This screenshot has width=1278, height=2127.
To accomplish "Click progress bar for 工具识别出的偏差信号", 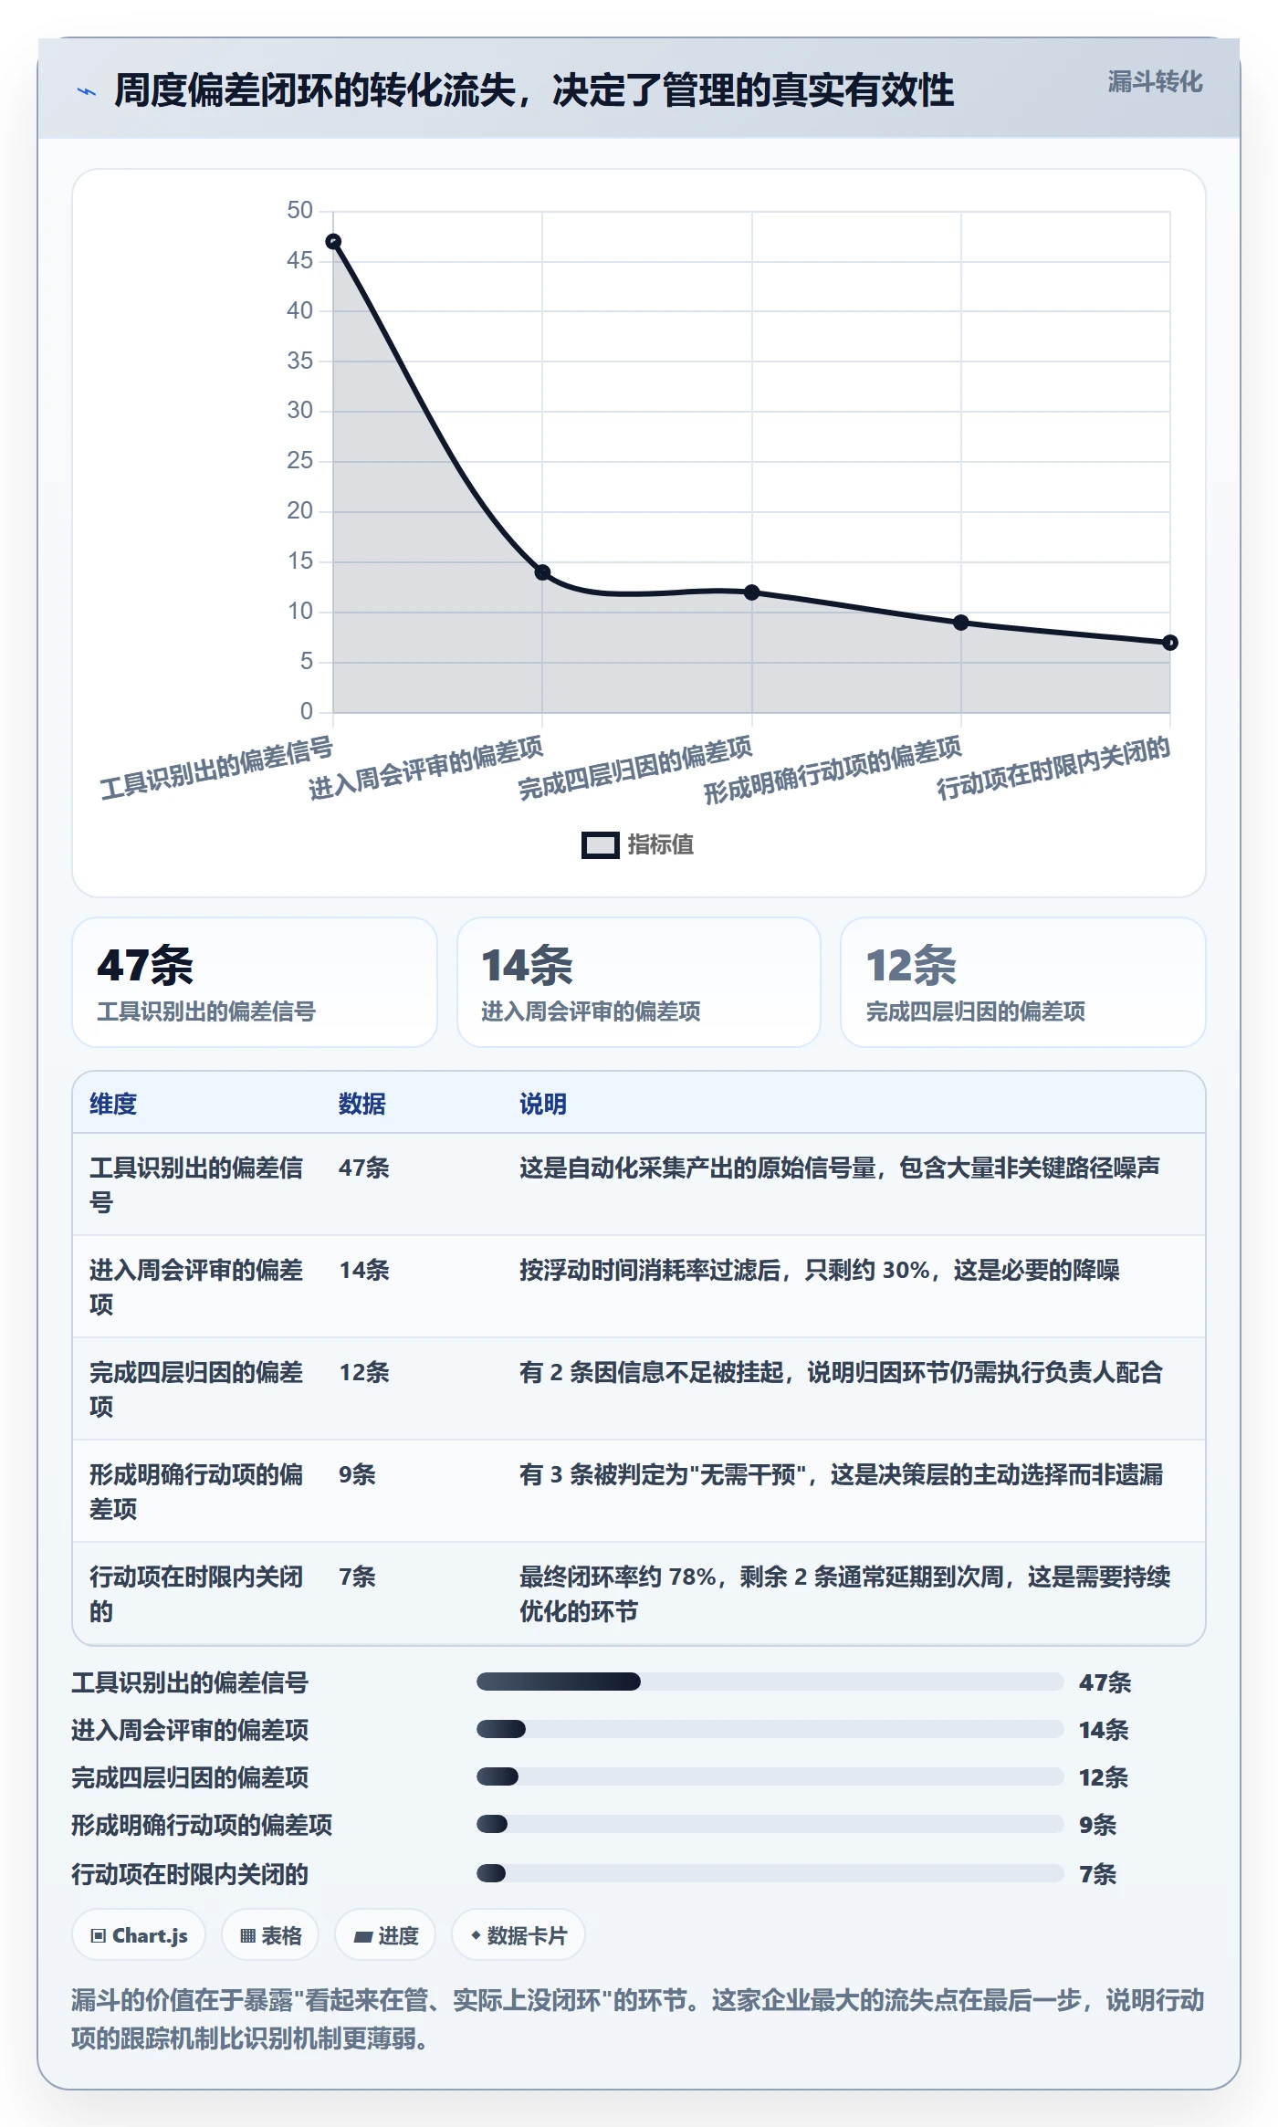I will pos(770,1682).
